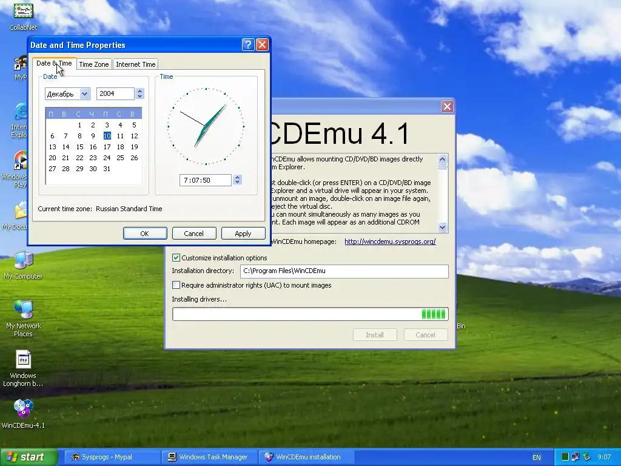Click the disabled Install button in WinCDEmu
621x466 pixels.
click(x=375, y=335)
